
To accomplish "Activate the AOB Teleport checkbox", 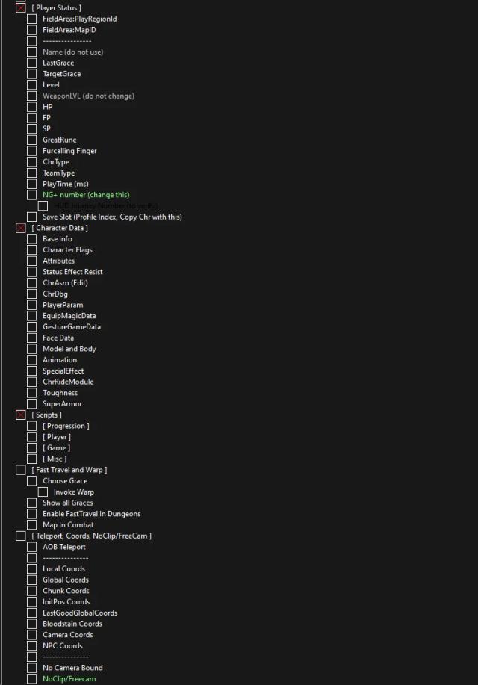I will click(x=31, y=547).
